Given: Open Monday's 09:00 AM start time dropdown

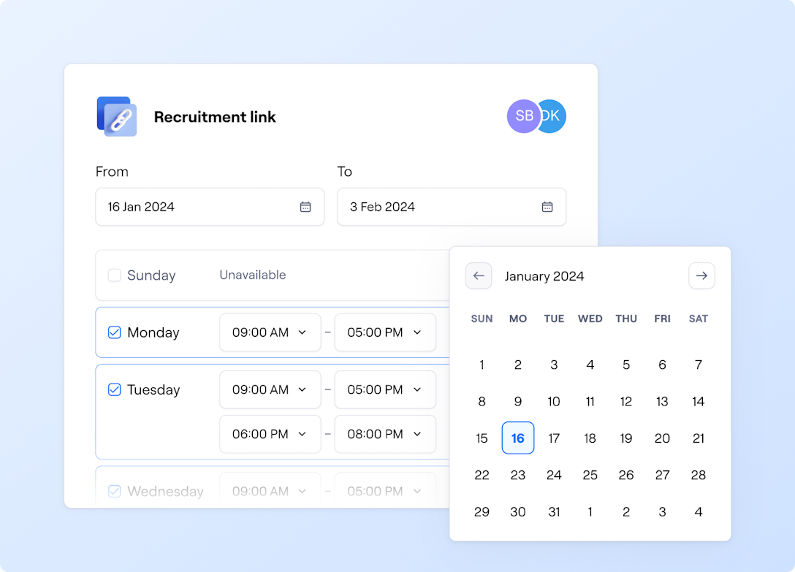Looking at the screenshot, I should (x=270, y=332).
